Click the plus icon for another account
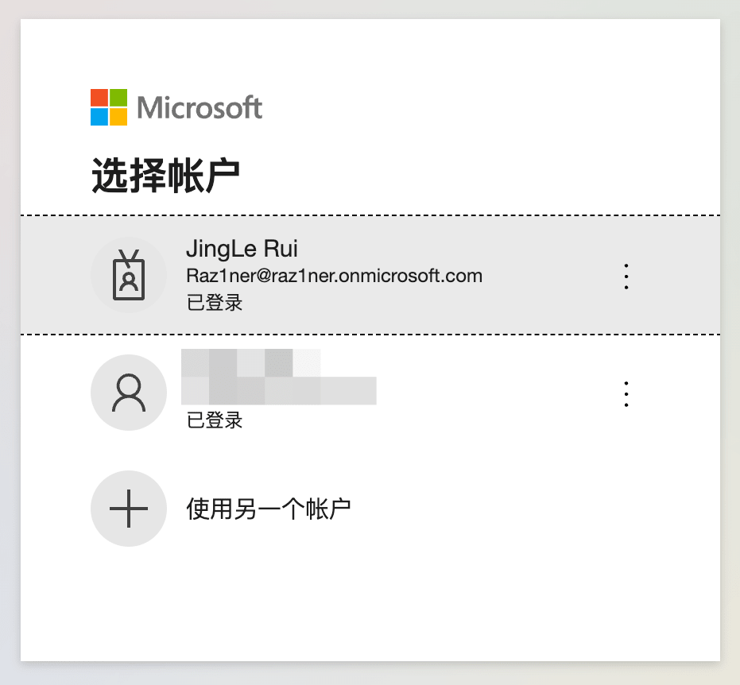Image resolution: width=740 pixels, height=685 pixels. (x=129, y=509)
